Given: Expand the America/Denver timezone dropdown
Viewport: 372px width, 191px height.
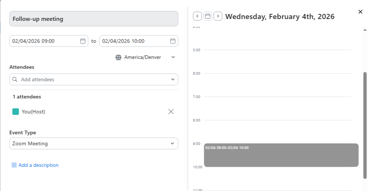Looking at the screenshot, I should pyautogui.click(x=173, y=57).
